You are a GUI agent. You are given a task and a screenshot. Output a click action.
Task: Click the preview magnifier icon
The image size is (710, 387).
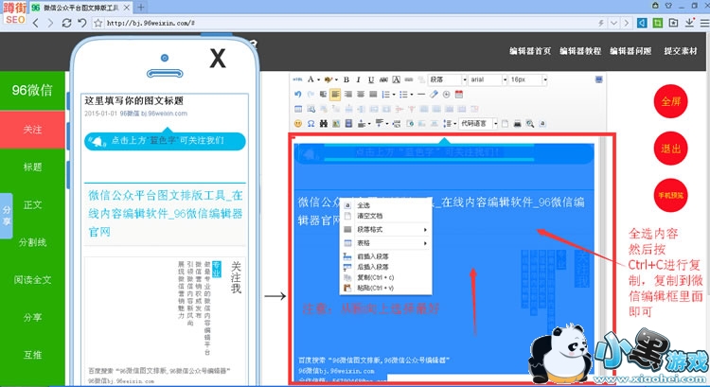530,123
